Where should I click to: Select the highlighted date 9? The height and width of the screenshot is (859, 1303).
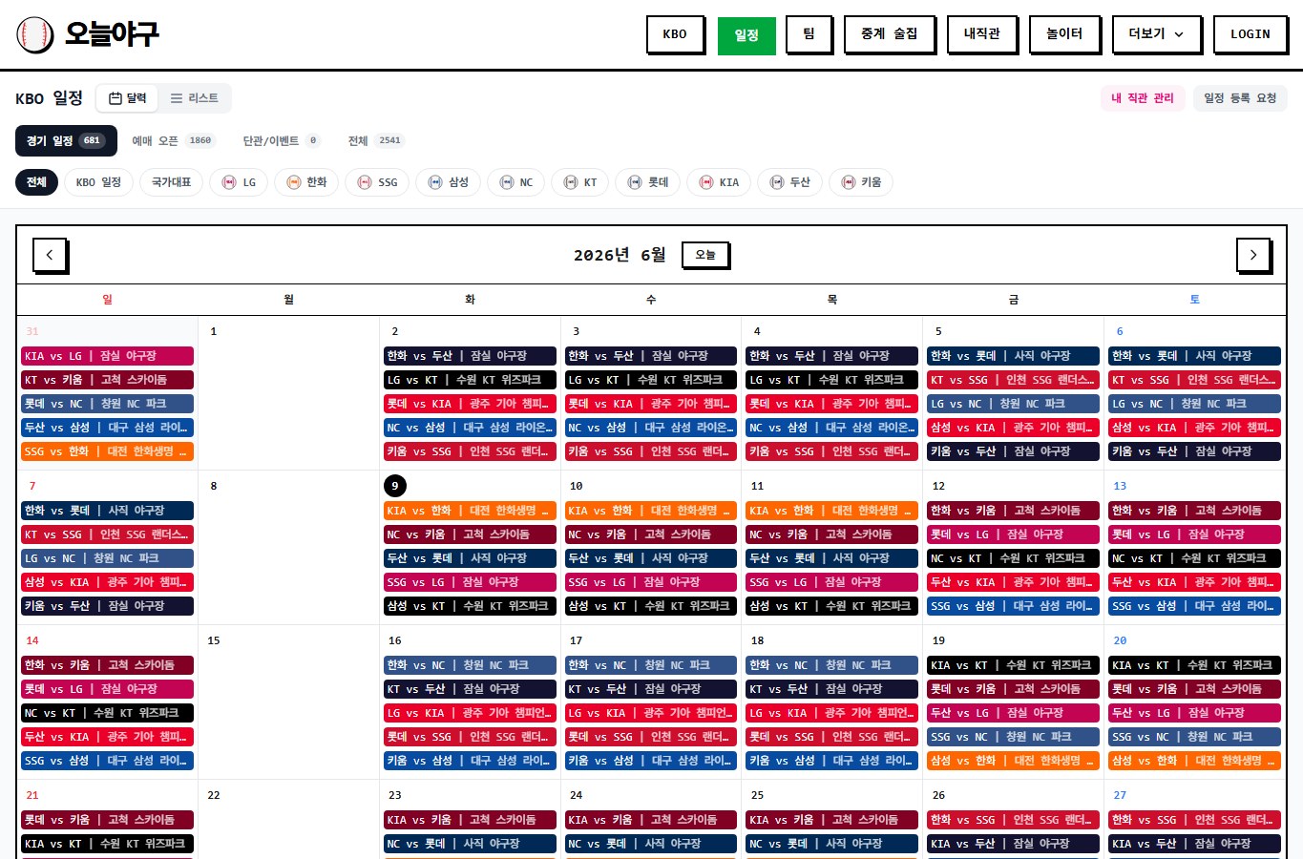[395, 486]
